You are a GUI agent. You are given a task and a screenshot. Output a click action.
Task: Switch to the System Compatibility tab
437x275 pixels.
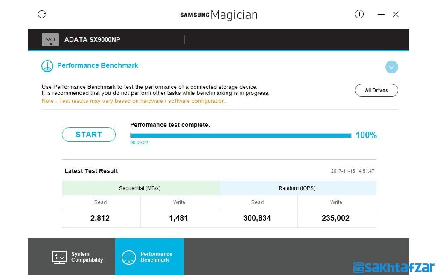[x=79, y=257]
